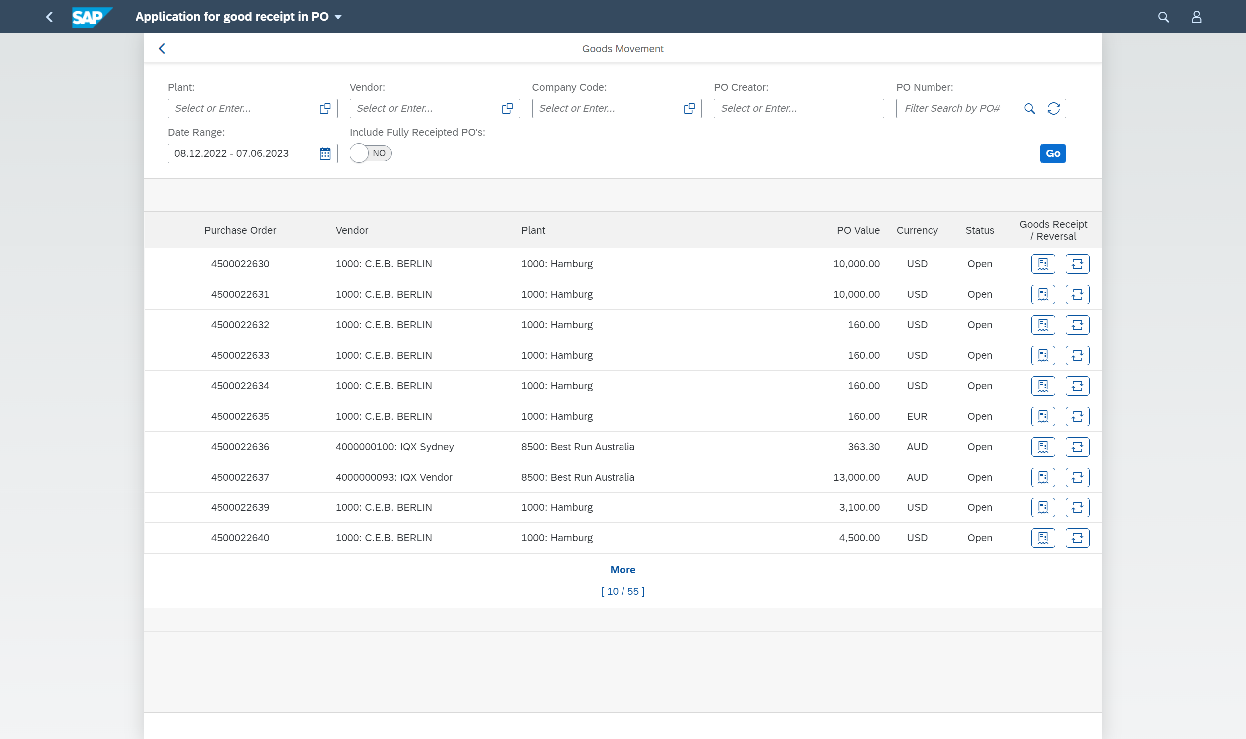The image size is (1246, 739).
Task: Reverse goods movement for PO 4500022631
Action: pos(1078,294)
